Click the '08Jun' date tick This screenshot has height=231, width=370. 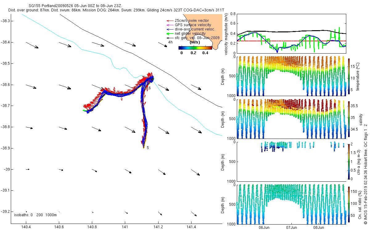[319, 228]
